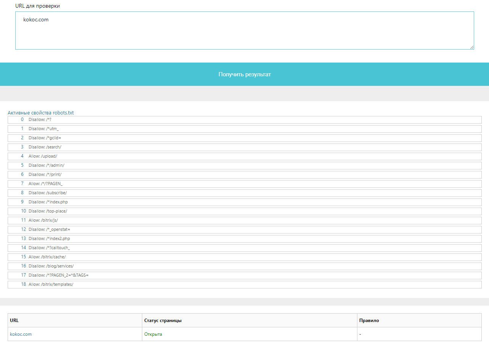Image resolution: width=489 pixels, height=343 pixels.
Task: Select rule 'Disallow: /*index.php'
Action: [245, 202]
